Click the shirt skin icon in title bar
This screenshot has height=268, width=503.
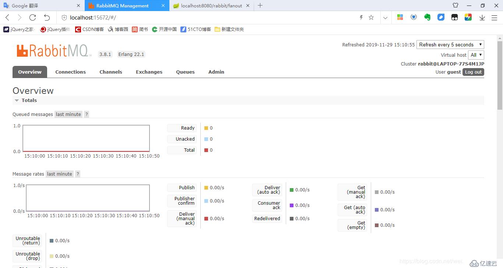click(455, 6)
